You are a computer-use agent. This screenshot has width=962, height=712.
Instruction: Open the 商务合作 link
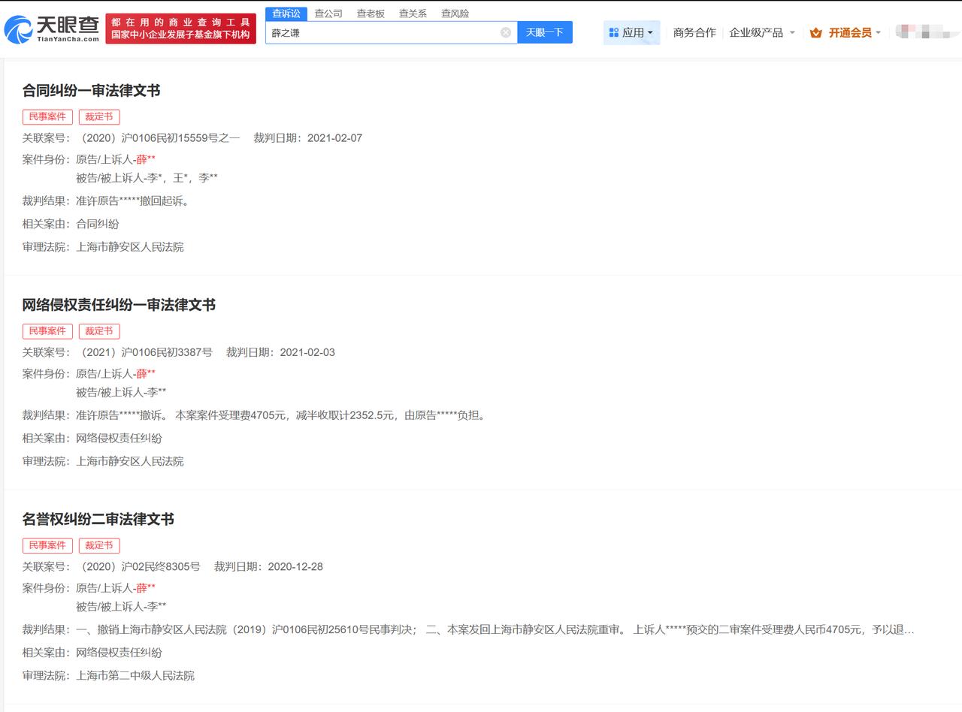pyautogui.click(x=694, y=32)
